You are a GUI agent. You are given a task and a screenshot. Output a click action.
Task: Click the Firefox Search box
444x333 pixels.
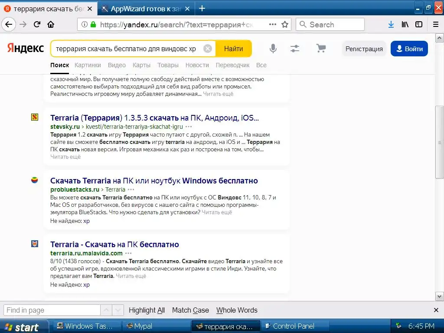pos(330,24)
